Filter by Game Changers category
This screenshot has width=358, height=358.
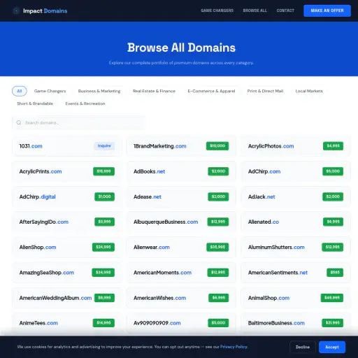pyautogui.click(x=50, y=91)
